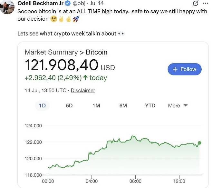
Task: Open the tweet's more options ellipsis
Action: click(205, 4)
